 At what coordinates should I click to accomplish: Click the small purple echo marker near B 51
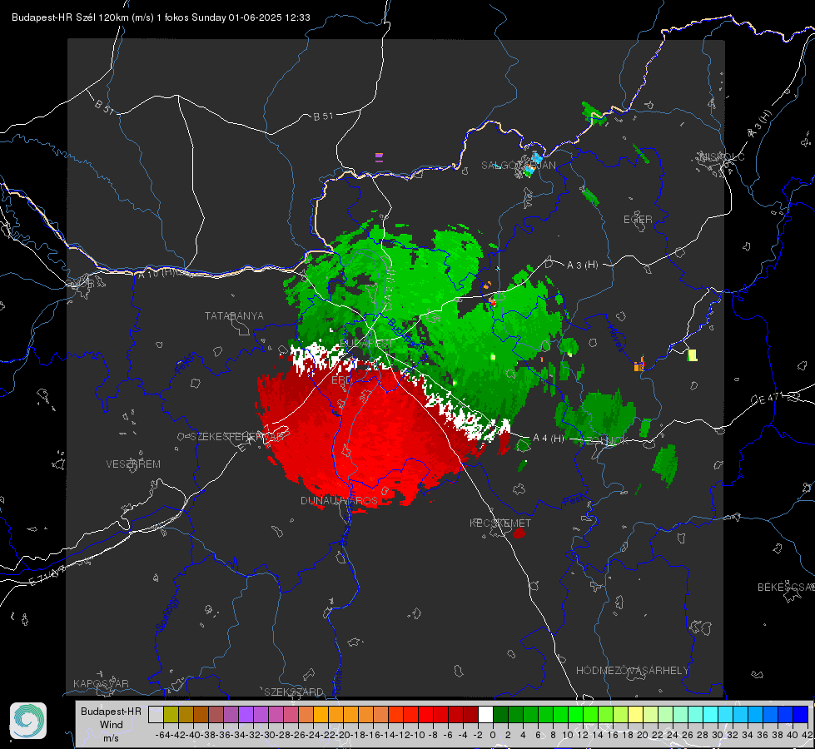click(379, 157)
